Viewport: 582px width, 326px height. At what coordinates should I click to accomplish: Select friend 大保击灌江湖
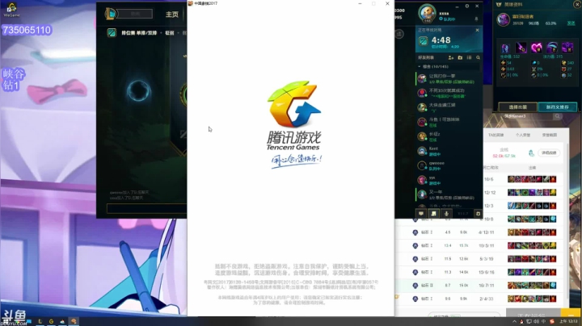tap(449, 107)
